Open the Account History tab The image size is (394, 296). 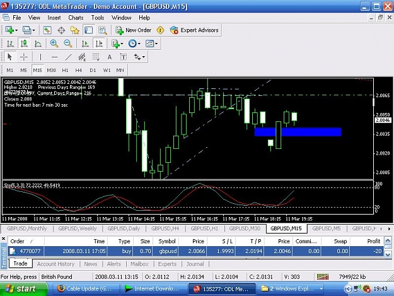click(55, 264)
